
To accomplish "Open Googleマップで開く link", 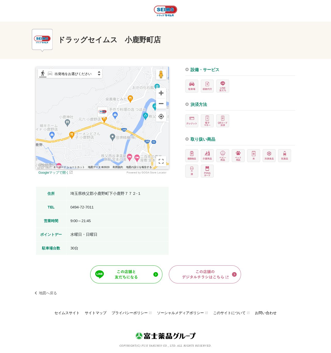I will tap(55, 172).
